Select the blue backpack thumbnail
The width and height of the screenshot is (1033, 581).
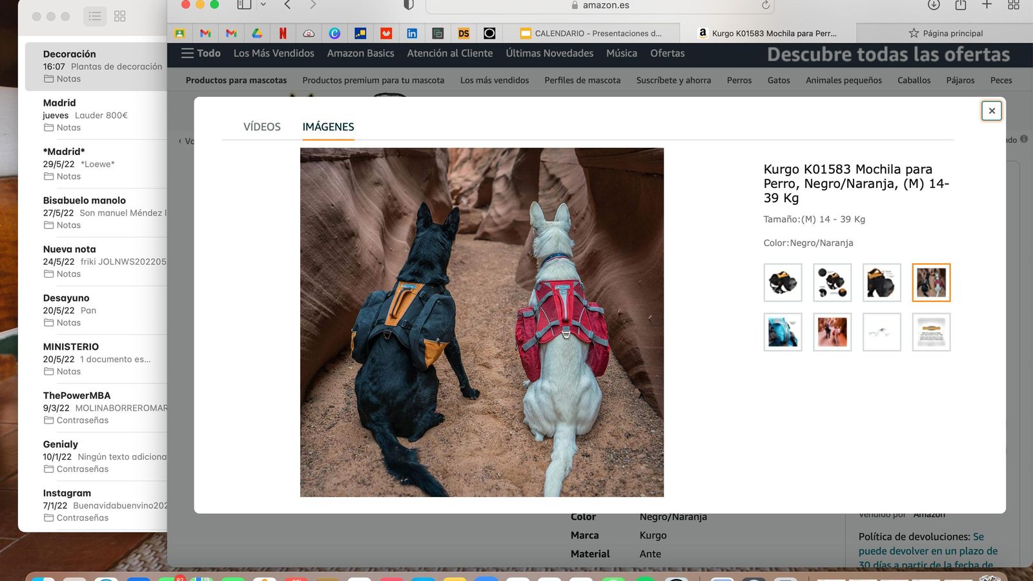[782, 332]
